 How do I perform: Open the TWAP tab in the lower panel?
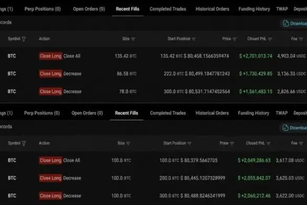[281, 113]
